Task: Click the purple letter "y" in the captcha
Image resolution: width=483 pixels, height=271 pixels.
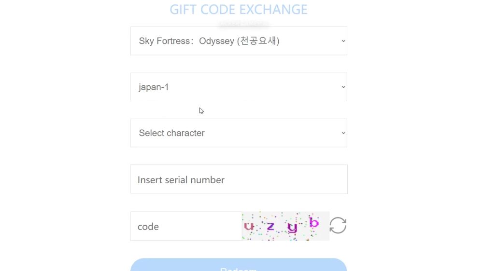Action: 292,228
